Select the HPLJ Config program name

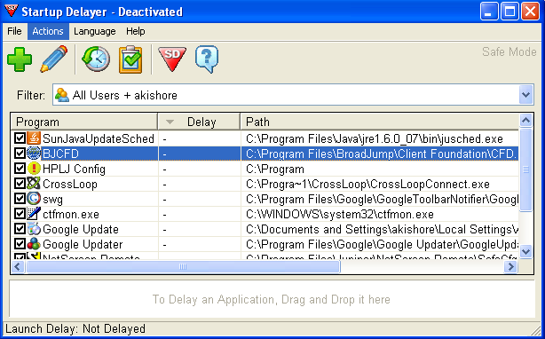74,169
